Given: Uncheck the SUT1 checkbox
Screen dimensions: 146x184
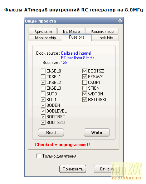Looking at the screenshot, I should [x=43, y=99].
